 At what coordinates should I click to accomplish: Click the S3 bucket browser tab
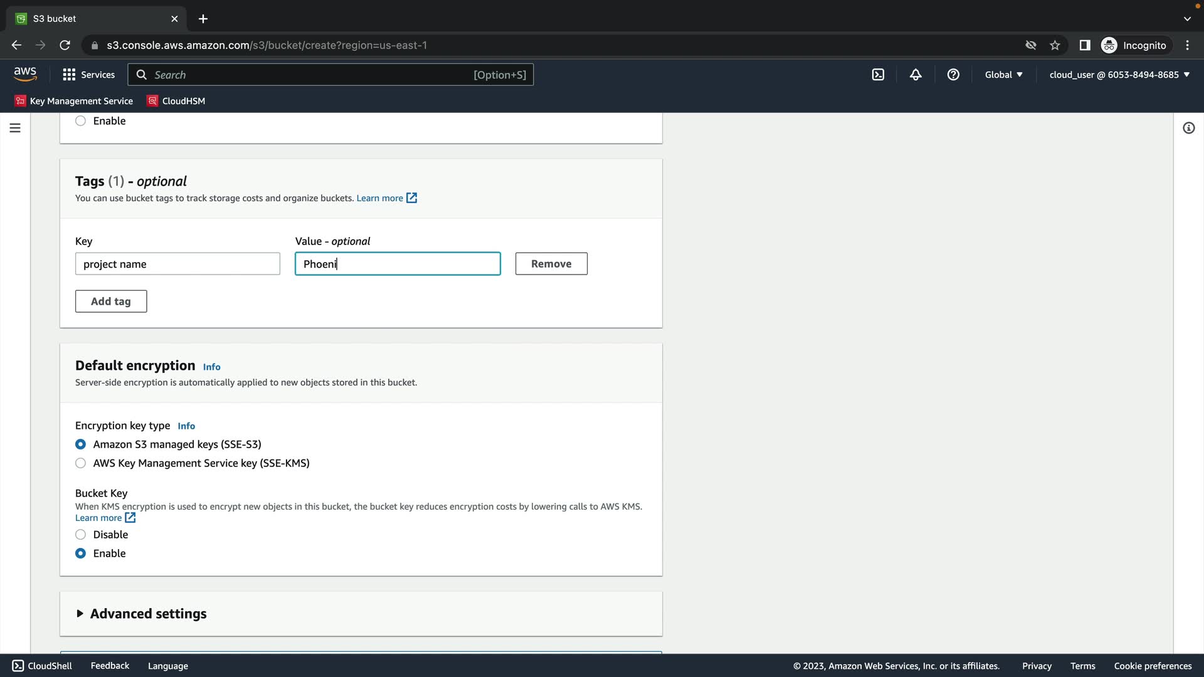pyautogui.click(x=94, y=19)
